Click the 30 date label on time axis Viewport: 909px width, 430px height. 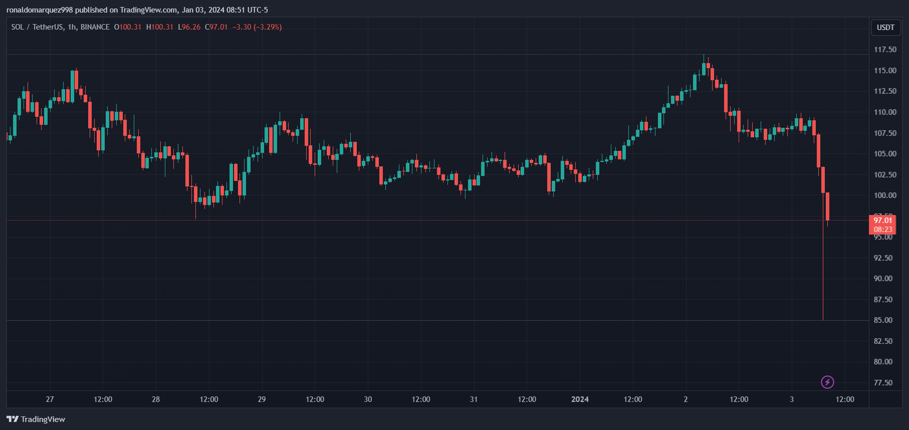368,399
